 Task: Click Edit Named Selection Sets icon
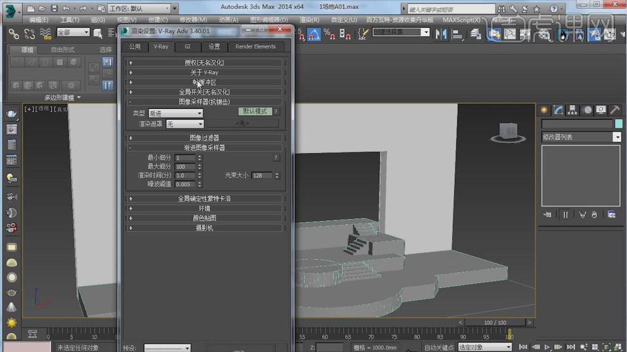[362, 34]
